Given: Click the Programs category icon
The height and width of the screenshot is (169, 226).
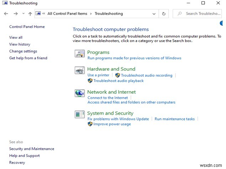Looking at the screenshot, I should coord(80,54).
